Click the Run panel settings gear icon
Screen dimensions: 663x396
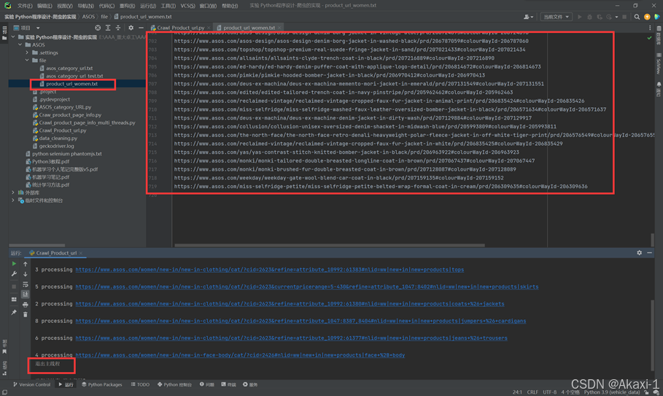(x=640, y=253)
